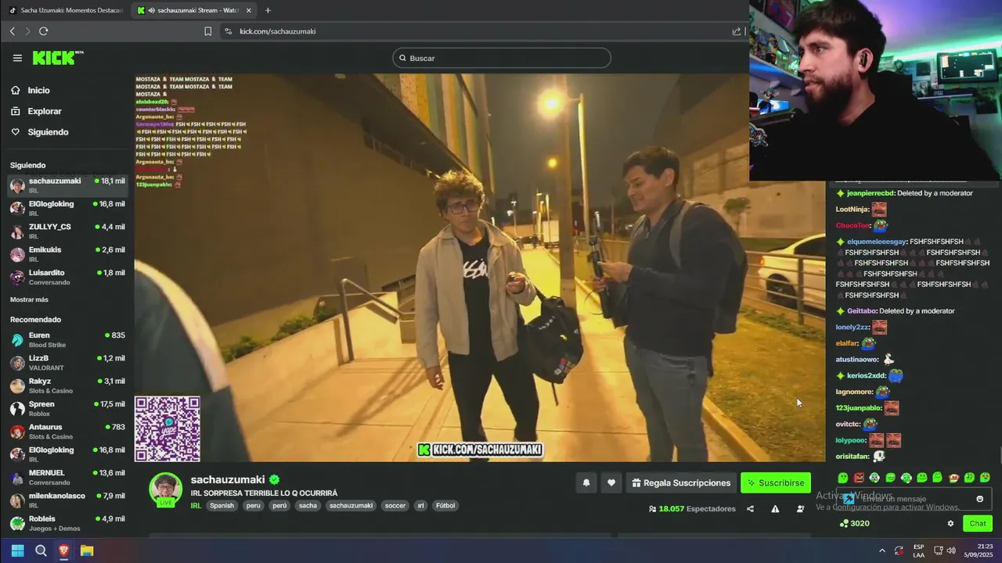Image resolution: width=1002 pixels, height=563 pixels.
Task: Enable notifications with the bell button
Action: point(586,483)
